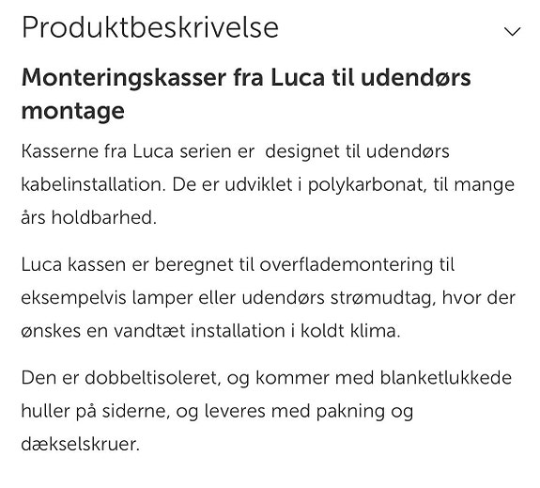Click the text 'eksempelvis lamper'
The width and height of the screenshot is (540, 488).
(107, 298)
